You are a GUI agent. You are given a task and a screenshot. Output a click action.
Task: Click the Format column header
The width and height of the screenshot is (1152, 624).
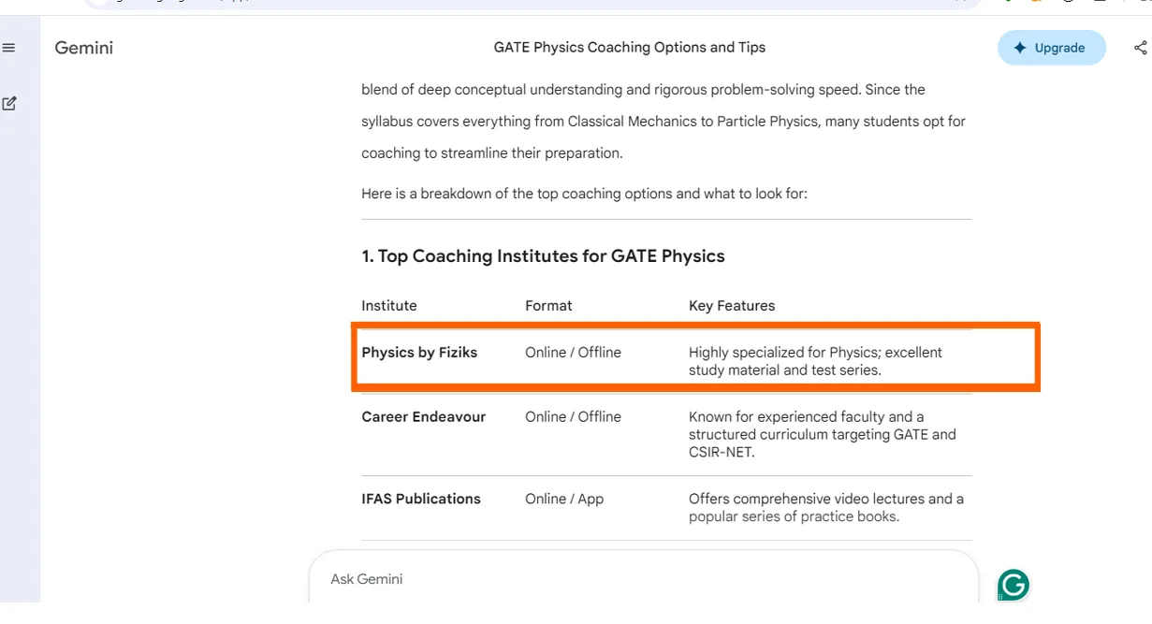coord(548,306)
